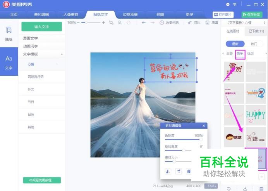Click the Meitu app logo
This screenshot has width=268, height=191.
[6, 5]
